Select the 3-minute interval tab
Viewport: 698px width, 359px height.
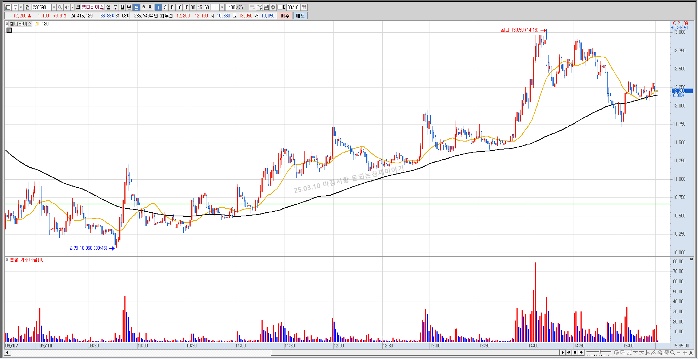(x=165, y=7)
